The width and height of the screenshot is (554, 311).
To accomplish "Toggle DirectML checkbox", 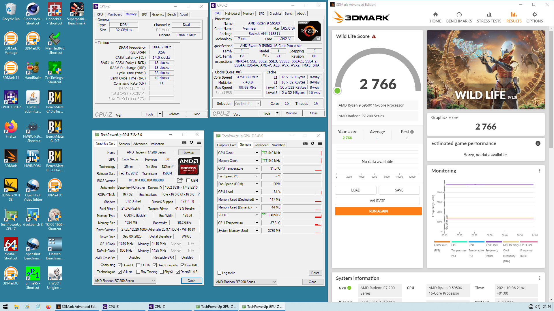I will click(182, 265).
